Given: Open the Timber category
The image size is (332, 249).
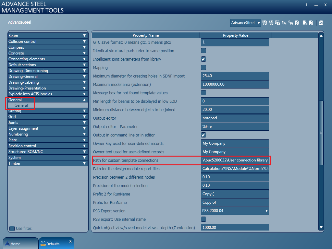Looking at the screenshot, I should [48, 163].
